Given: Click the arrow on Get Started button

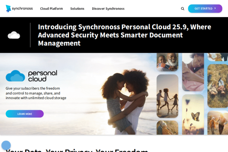Looking at the screenshot, I should [215, 8].
